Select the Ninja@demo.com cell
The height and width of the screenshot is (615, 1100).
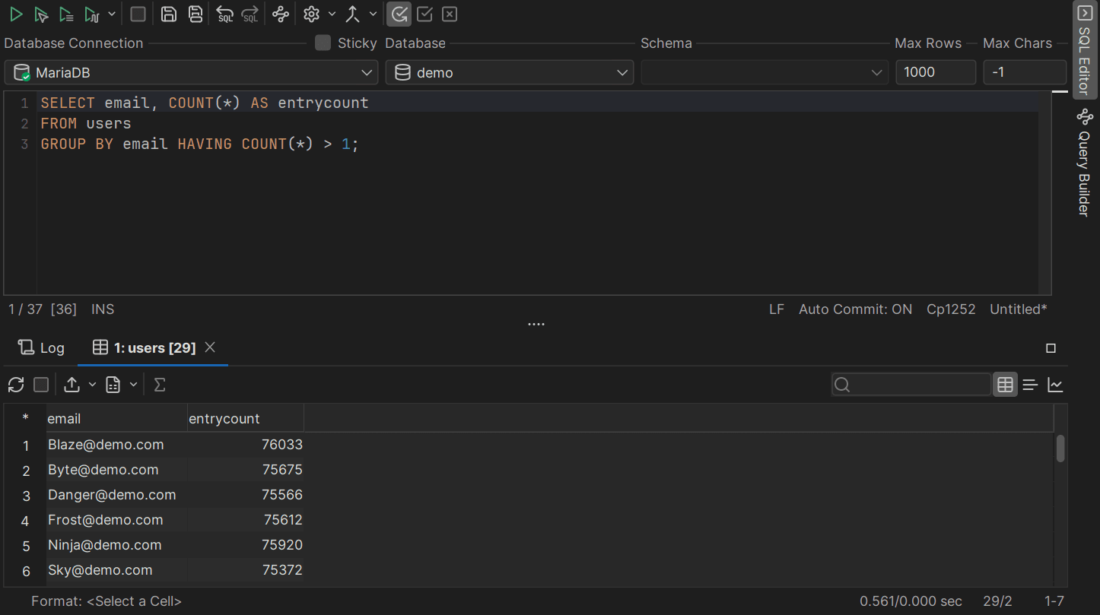pyautogui.click(x=116, y=545)
